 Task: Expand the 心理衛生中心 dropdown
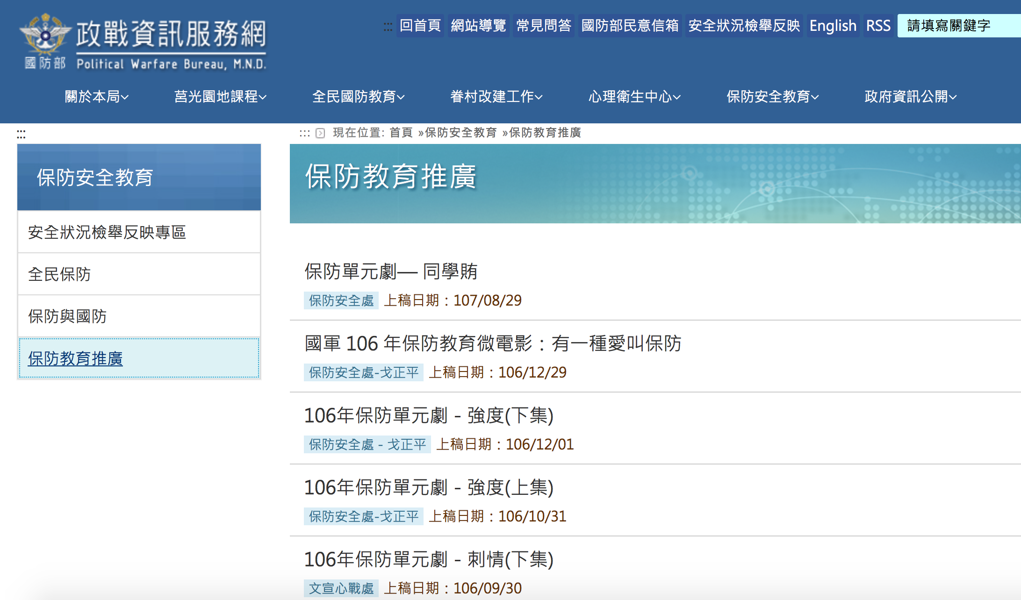(x=634, y=97)
